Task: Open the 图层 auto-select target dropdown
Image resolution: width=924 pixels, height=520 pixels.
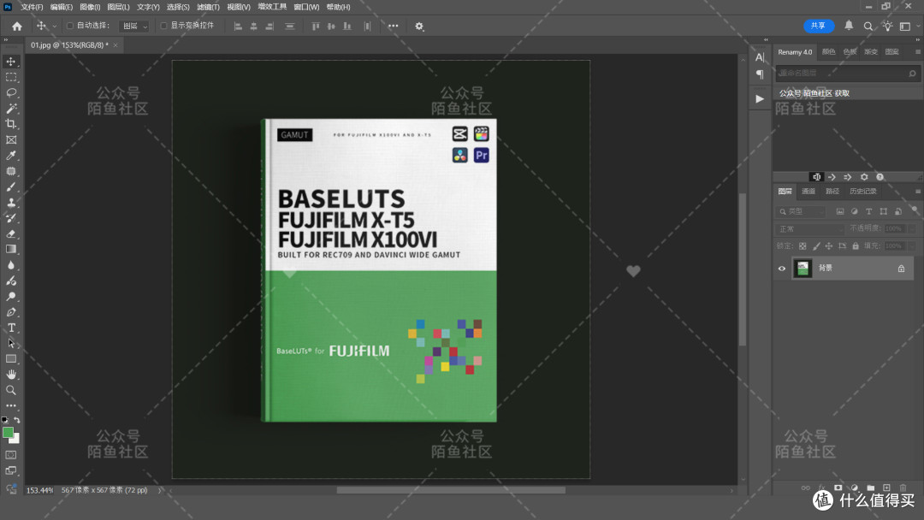Action: pos(134,26)
